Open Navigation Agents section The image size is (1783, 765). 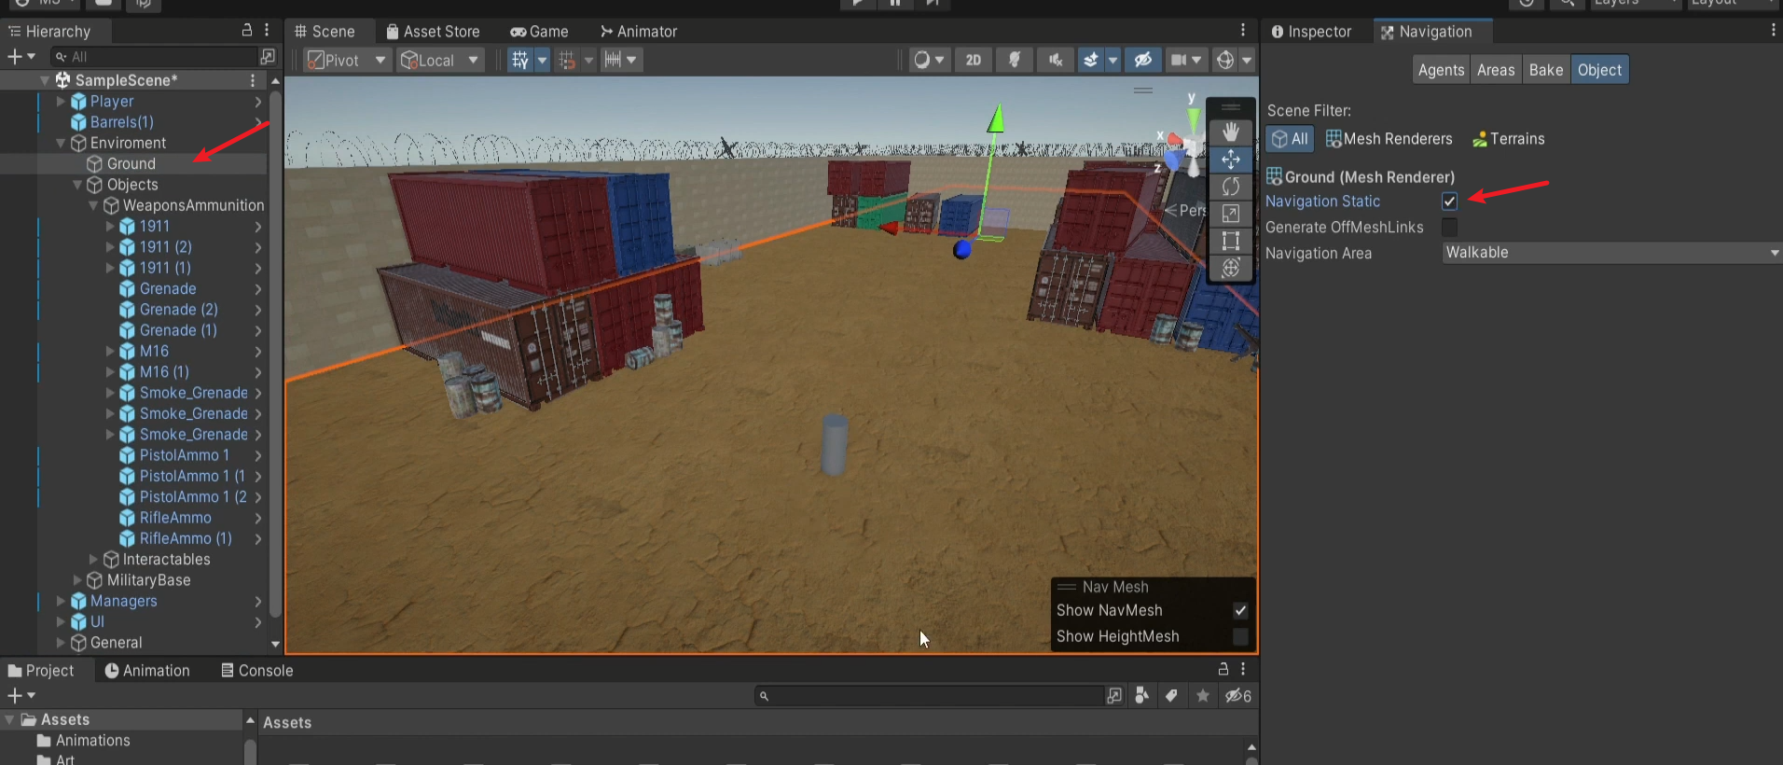click(x=1441, y=70)
